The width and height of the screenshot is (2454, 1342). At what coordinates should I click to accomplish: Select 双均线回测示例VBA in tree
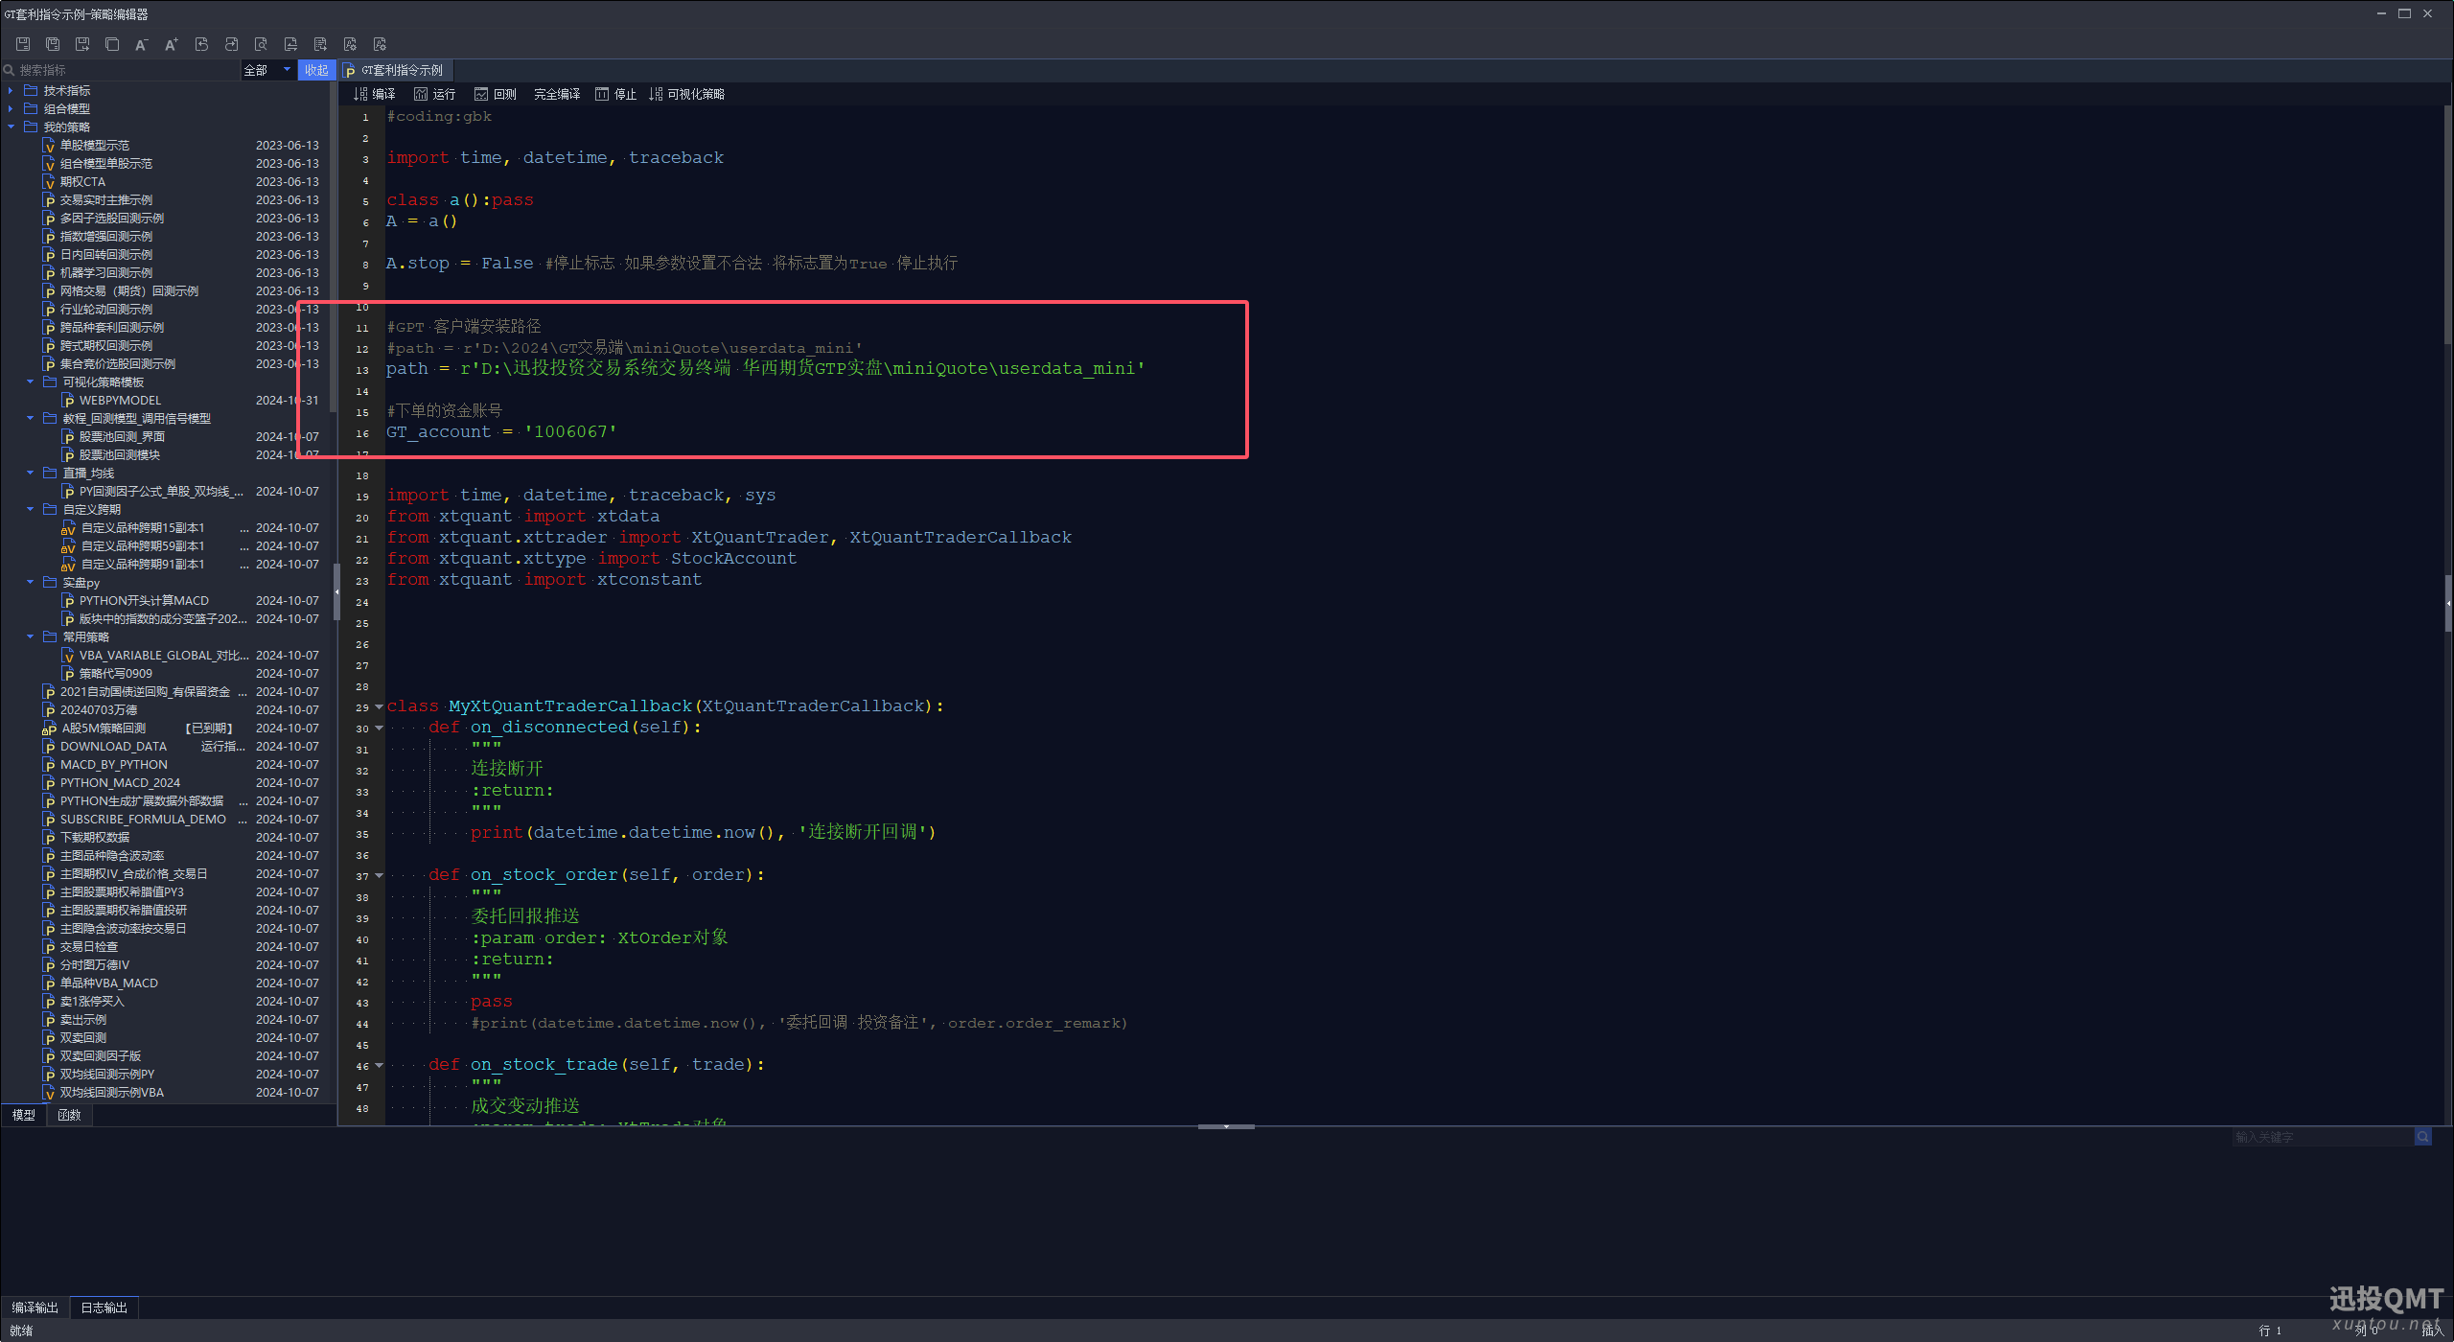[111, 1092]
